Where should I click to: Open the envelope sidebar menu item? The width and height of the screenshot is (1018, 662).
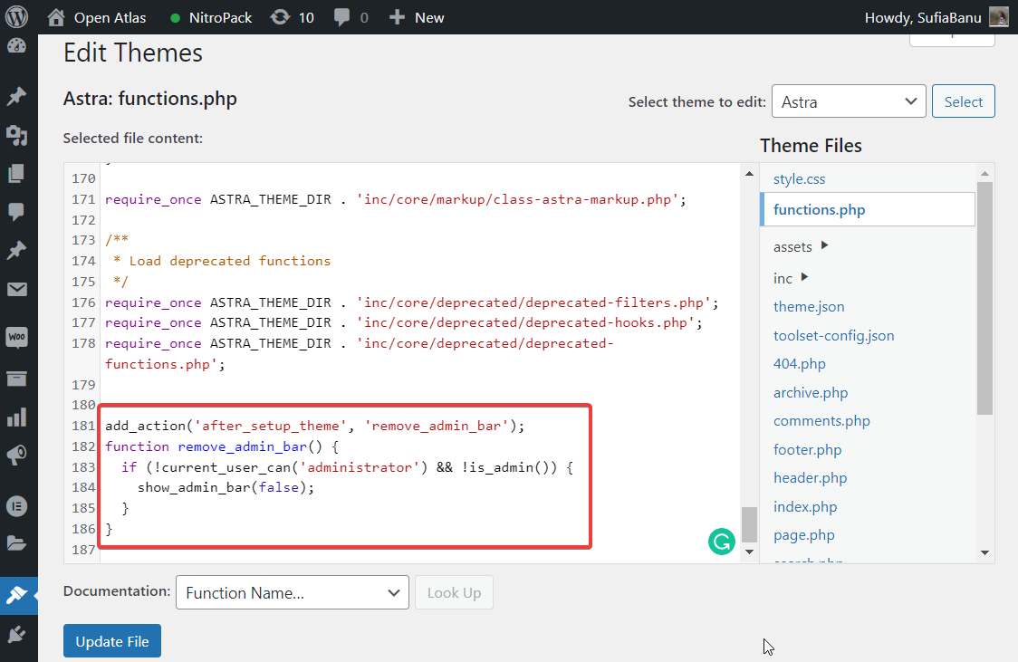click(17, 289)
